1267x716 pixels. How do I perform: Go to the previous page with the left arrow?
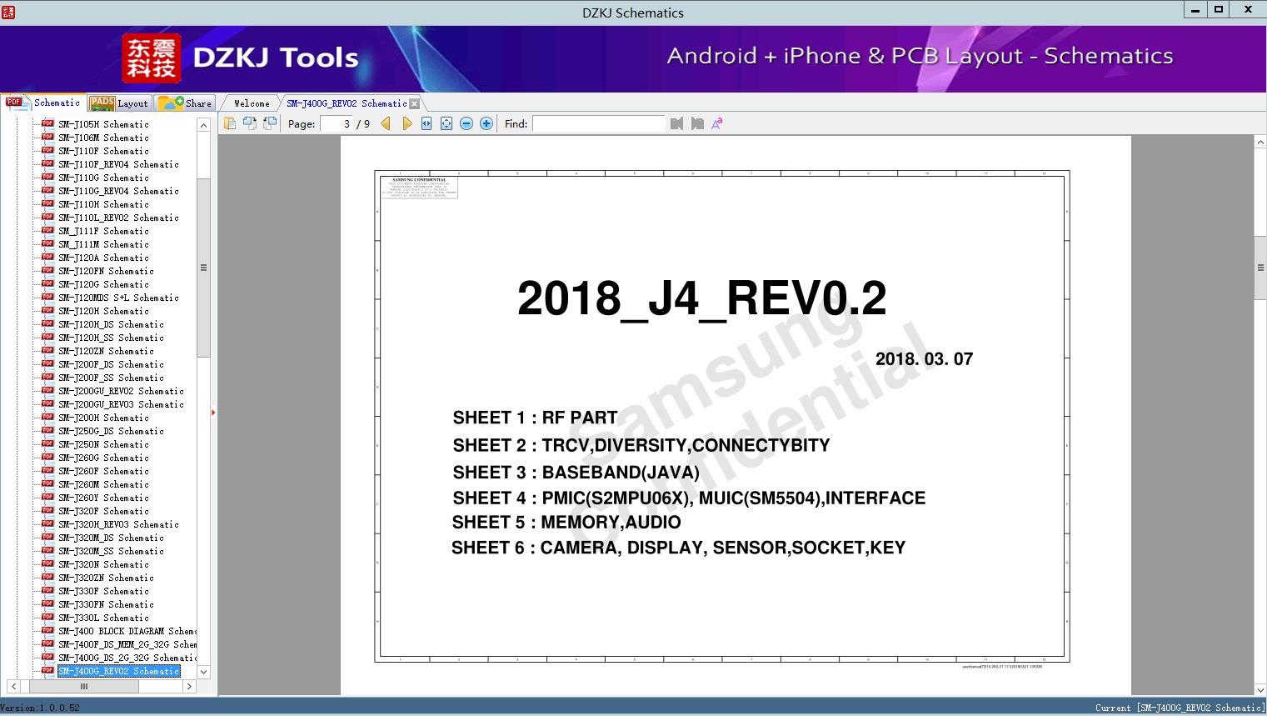point(386,123)
